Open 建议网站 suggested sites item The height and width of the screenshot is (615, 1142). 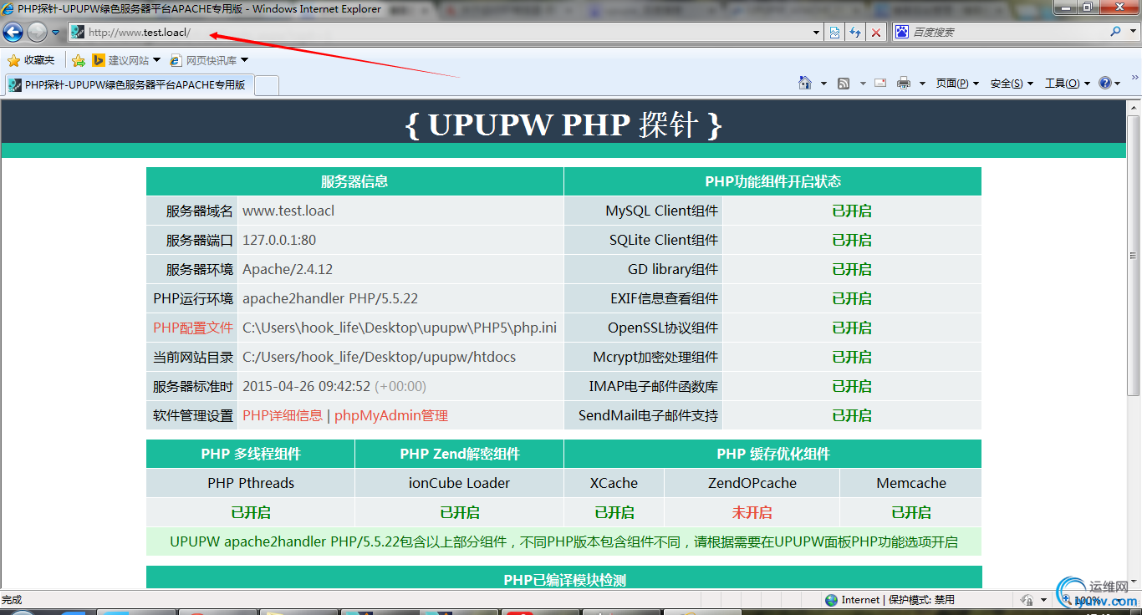[126, 60]
